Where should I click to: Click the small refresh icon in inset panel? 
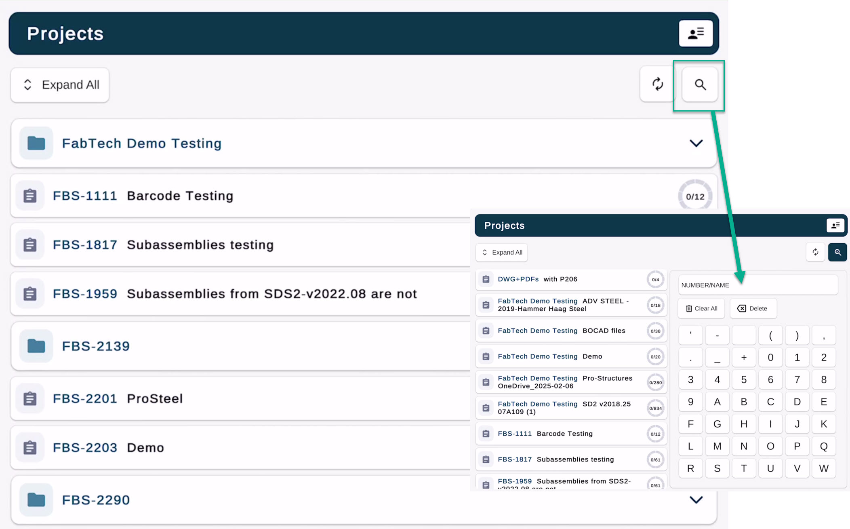(x=815, y=252)
